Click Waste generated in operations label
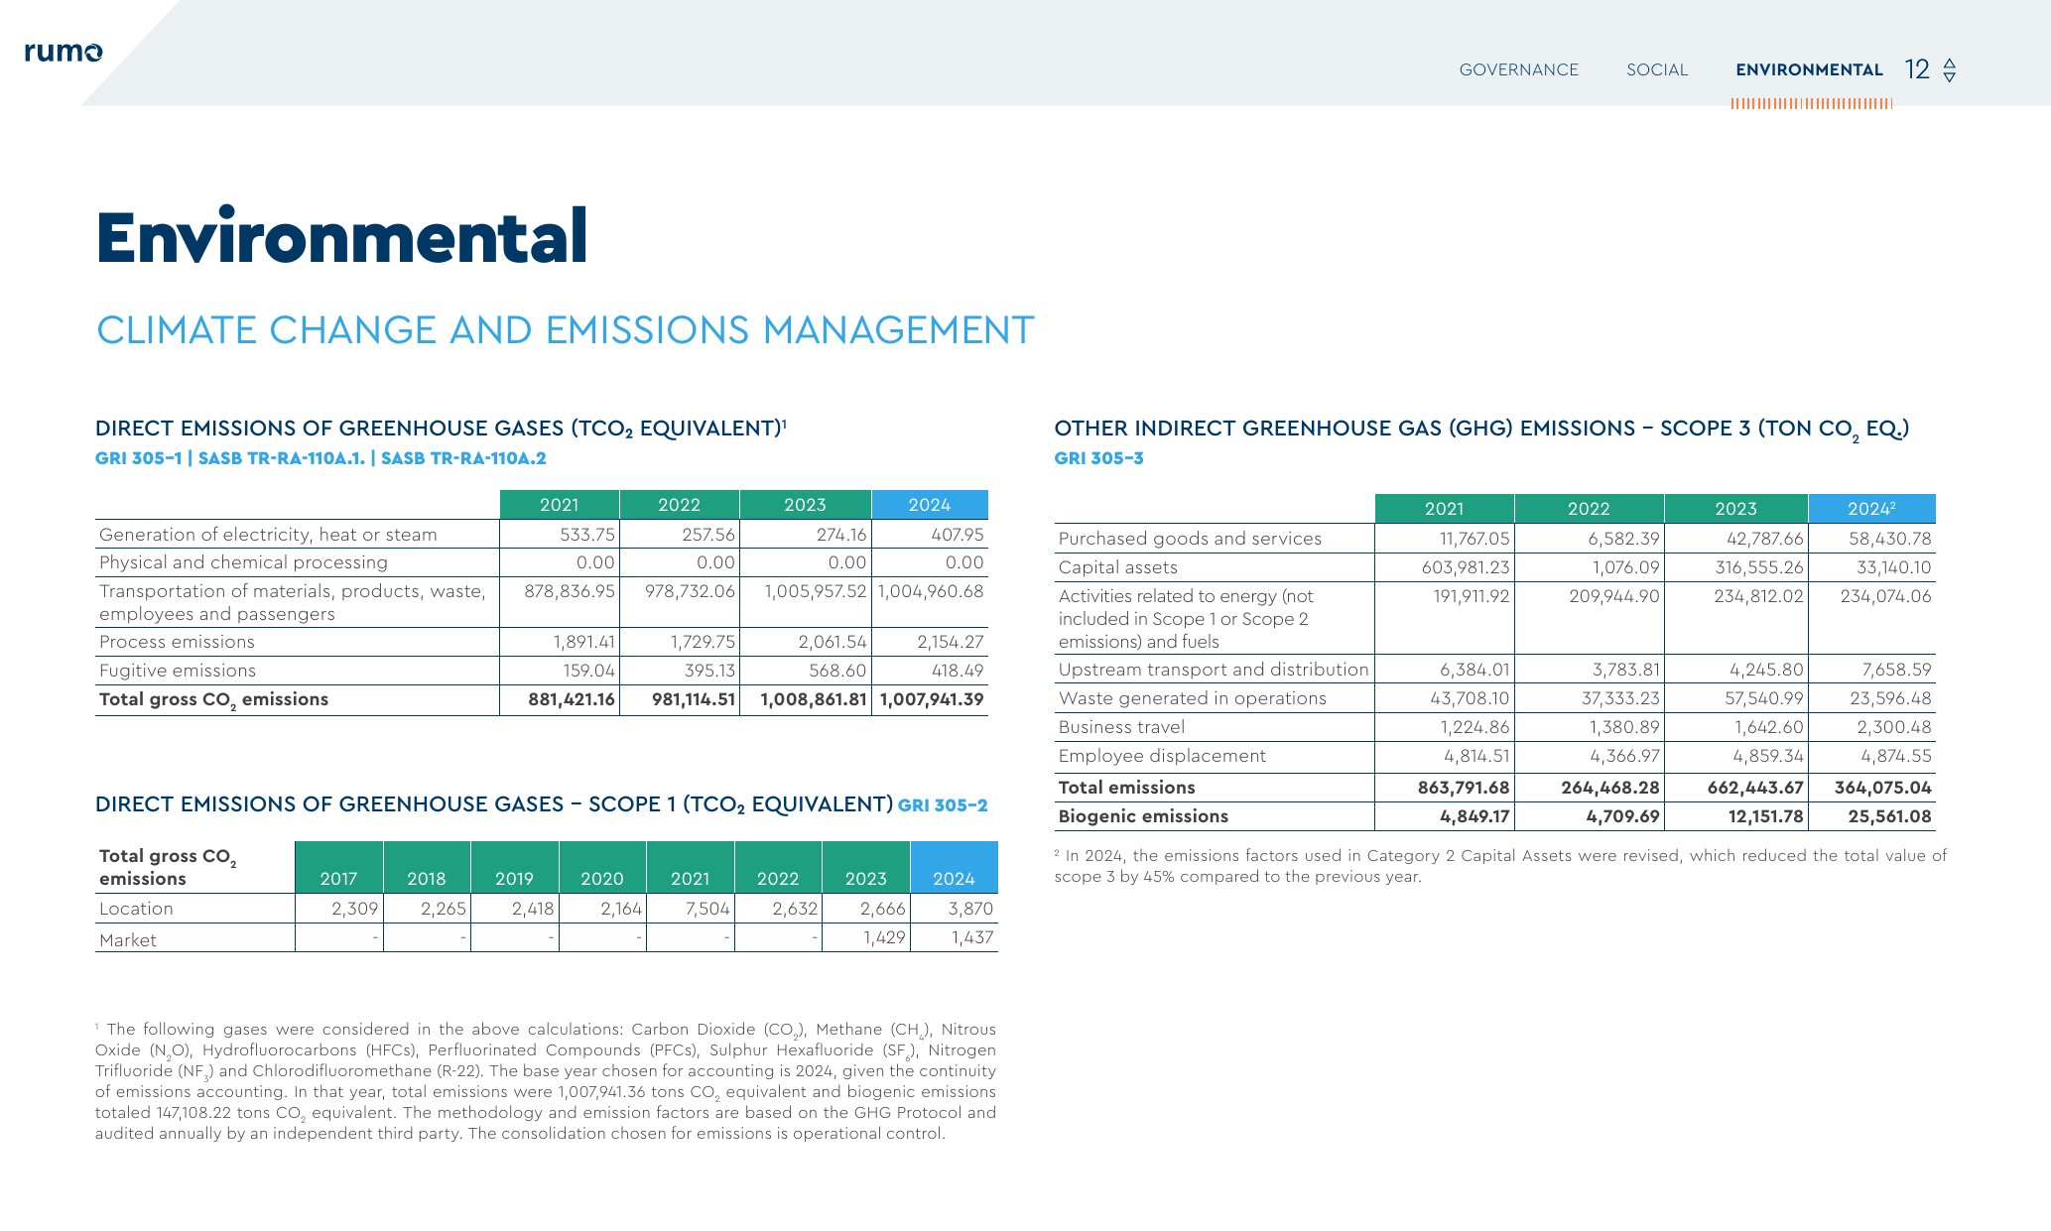 coord(1192,698)
